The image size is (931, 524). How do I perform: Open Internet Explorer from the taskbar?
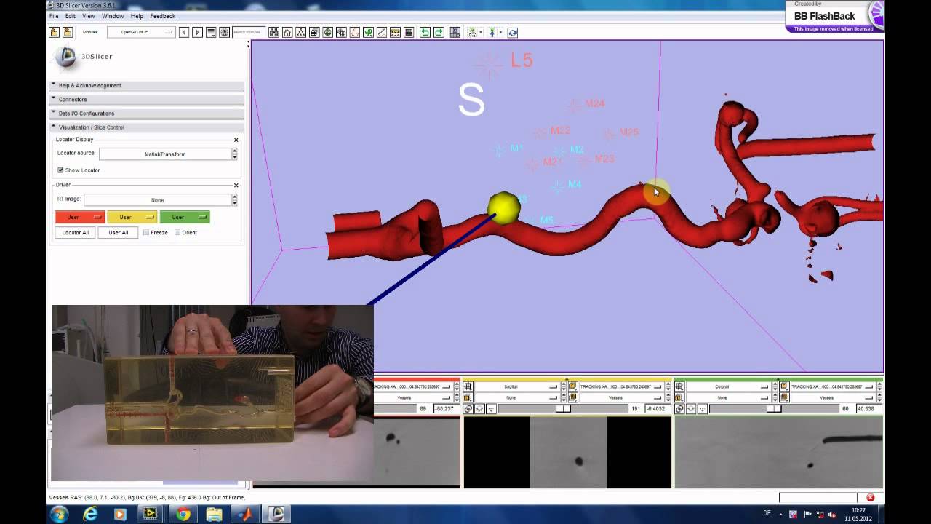pos(90,514)
